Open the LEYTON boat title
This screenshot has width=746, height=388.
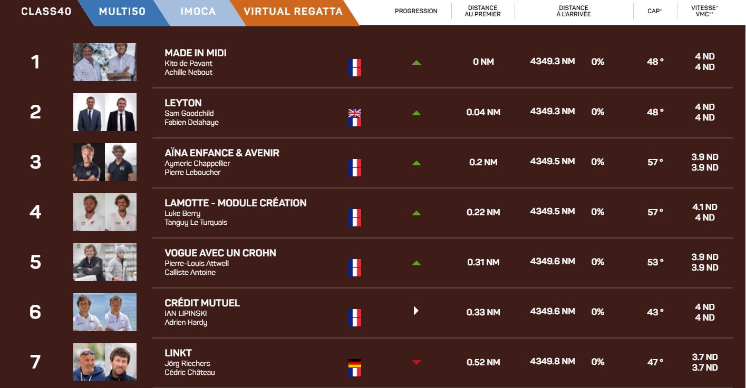click(183, 103)
